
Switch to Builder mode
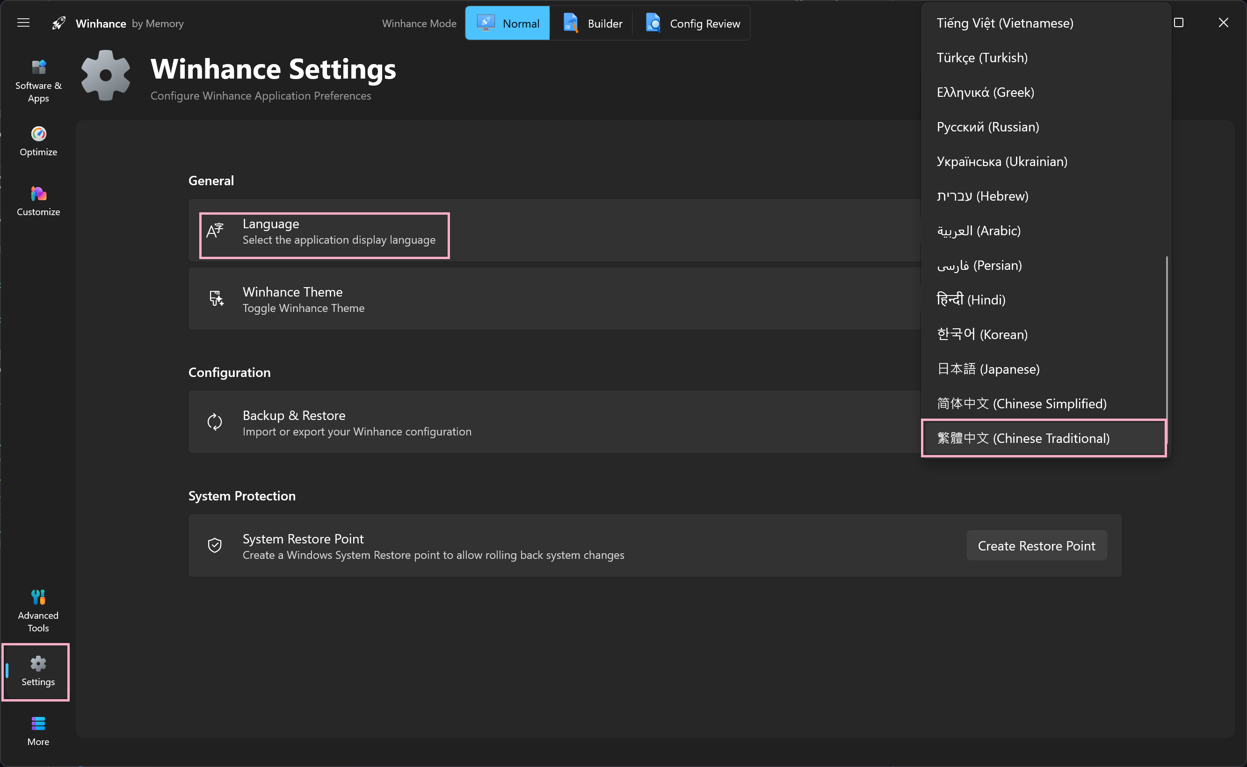pyautogui.click(x=592, y=23)
